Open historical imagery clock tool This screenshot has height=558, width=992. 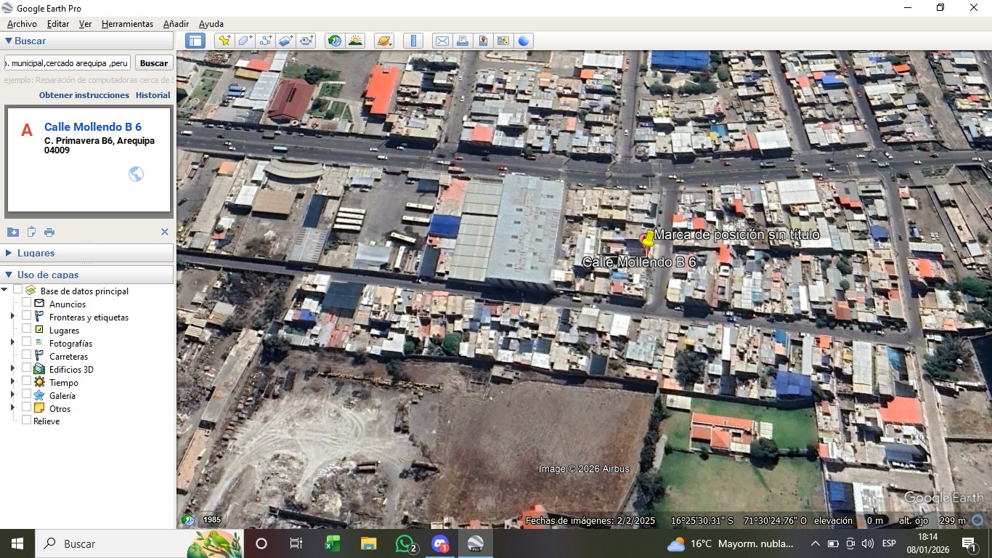pyautogui.click(x=335, y=41)
